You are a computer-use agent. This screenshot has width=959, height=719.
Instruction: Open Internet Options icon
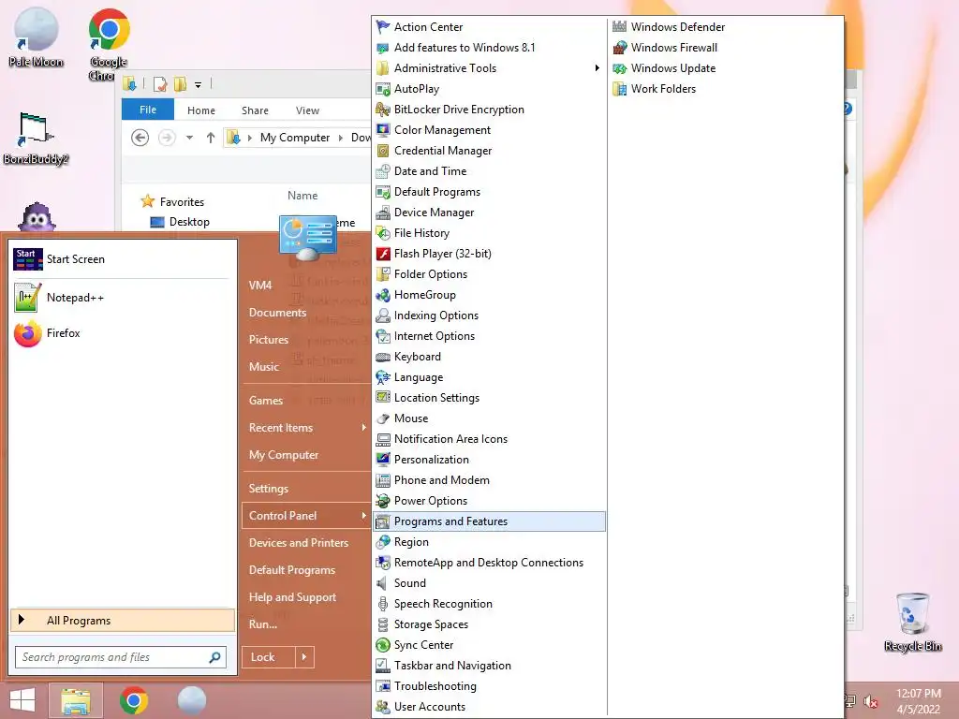(383, 336)
